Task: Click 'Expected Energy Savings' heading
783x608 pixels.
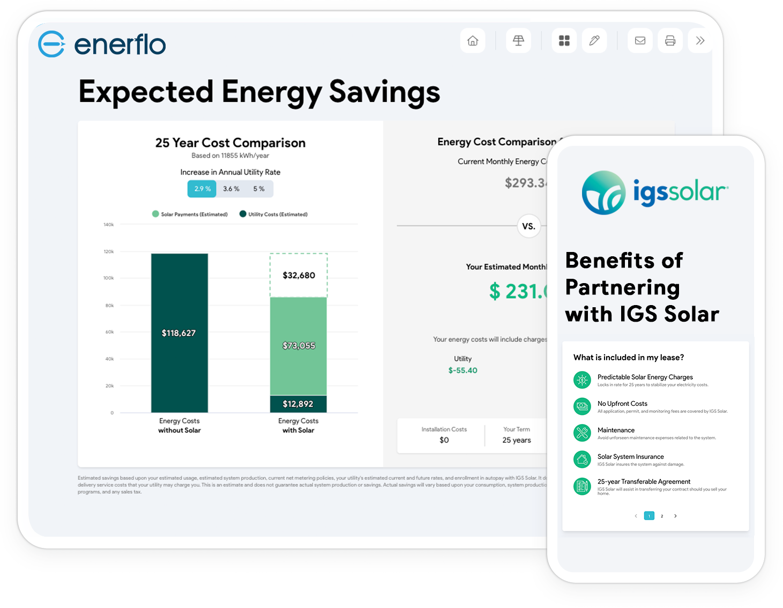Action: [259, 92]
